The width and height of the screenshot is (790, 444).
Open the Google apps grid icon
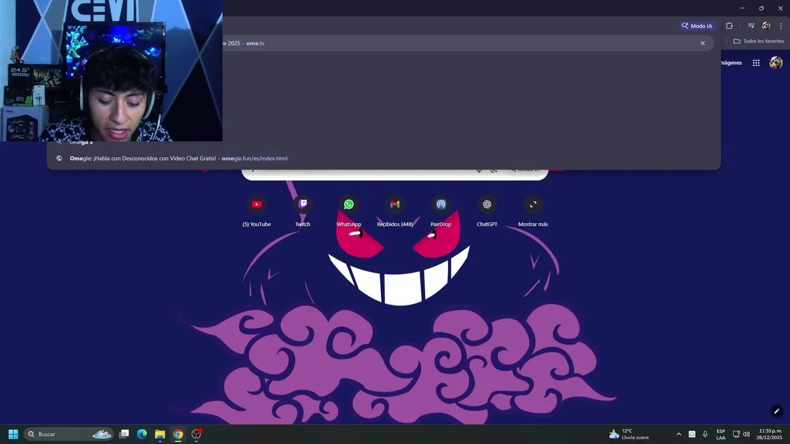point(756,63)
